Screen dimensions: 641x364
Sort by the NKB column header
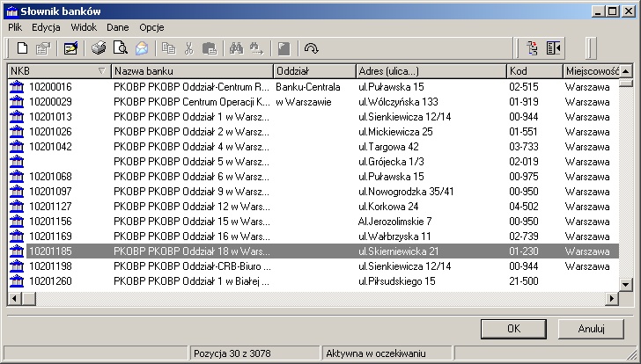point(59,71)
